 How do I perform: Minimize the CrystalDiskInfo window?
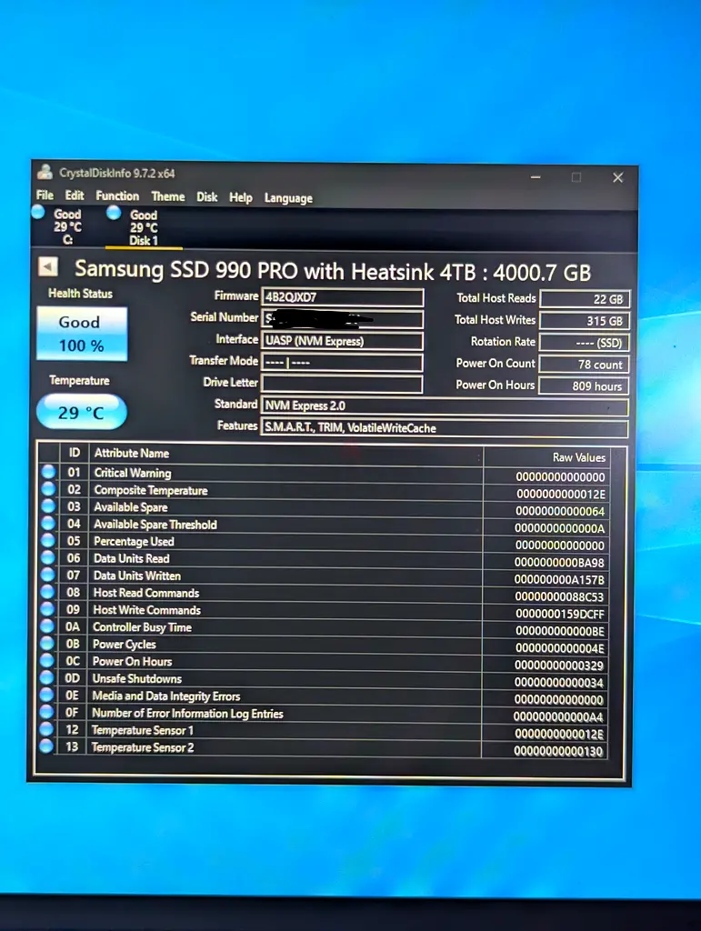[536, 177]
